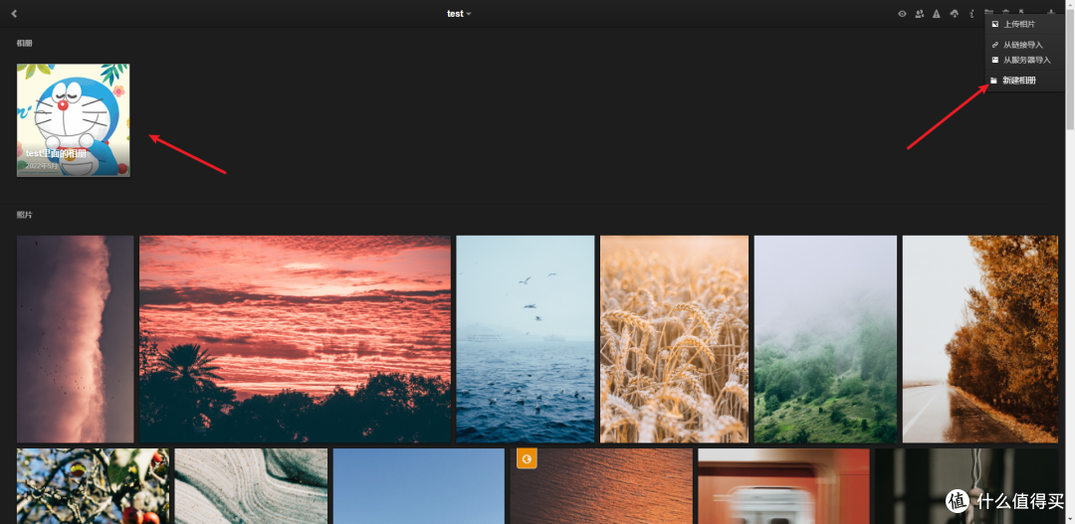
Task: Show album info with the i icon
Action: [x=971, y=14]
